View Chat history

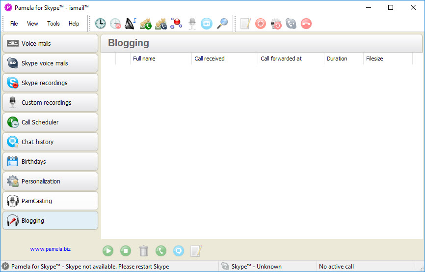[x=50, y=142]
